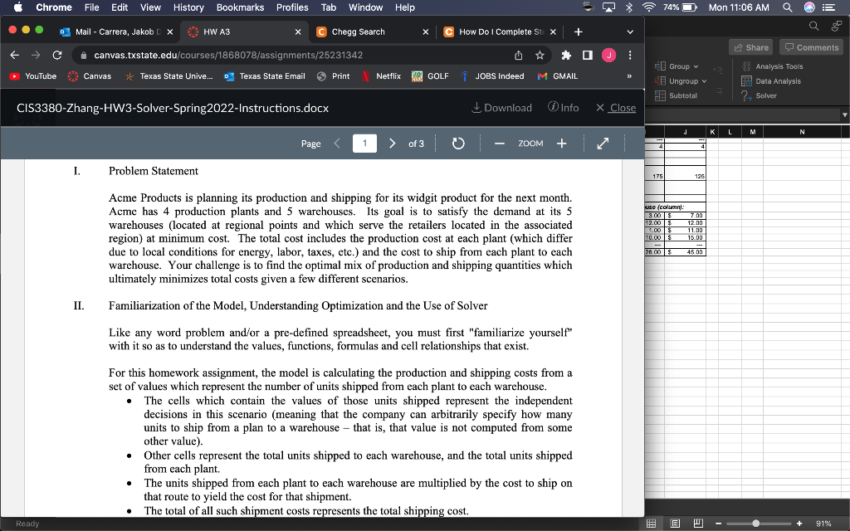Go forward with Chrome's forward arrow
850x531 pixels.
pyautogui.click(x=36, y=55)
